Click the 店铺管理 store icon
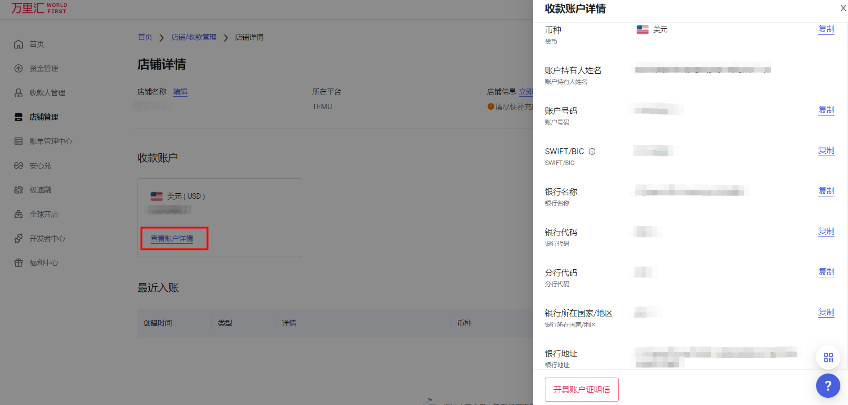This screenshot has height=405, width=848. (x=18, y=117)
